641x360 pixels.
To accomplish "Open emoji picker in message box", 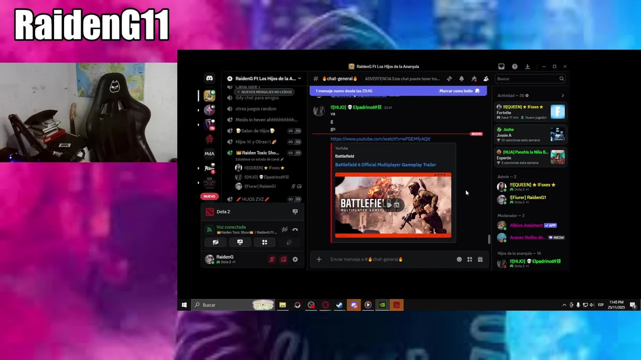I will [459, 259].
